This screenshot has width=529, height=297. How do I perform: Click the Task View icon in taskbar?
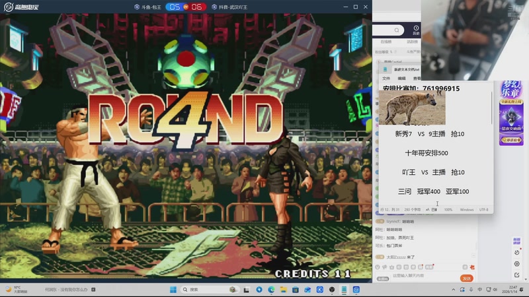click(247, 290)
